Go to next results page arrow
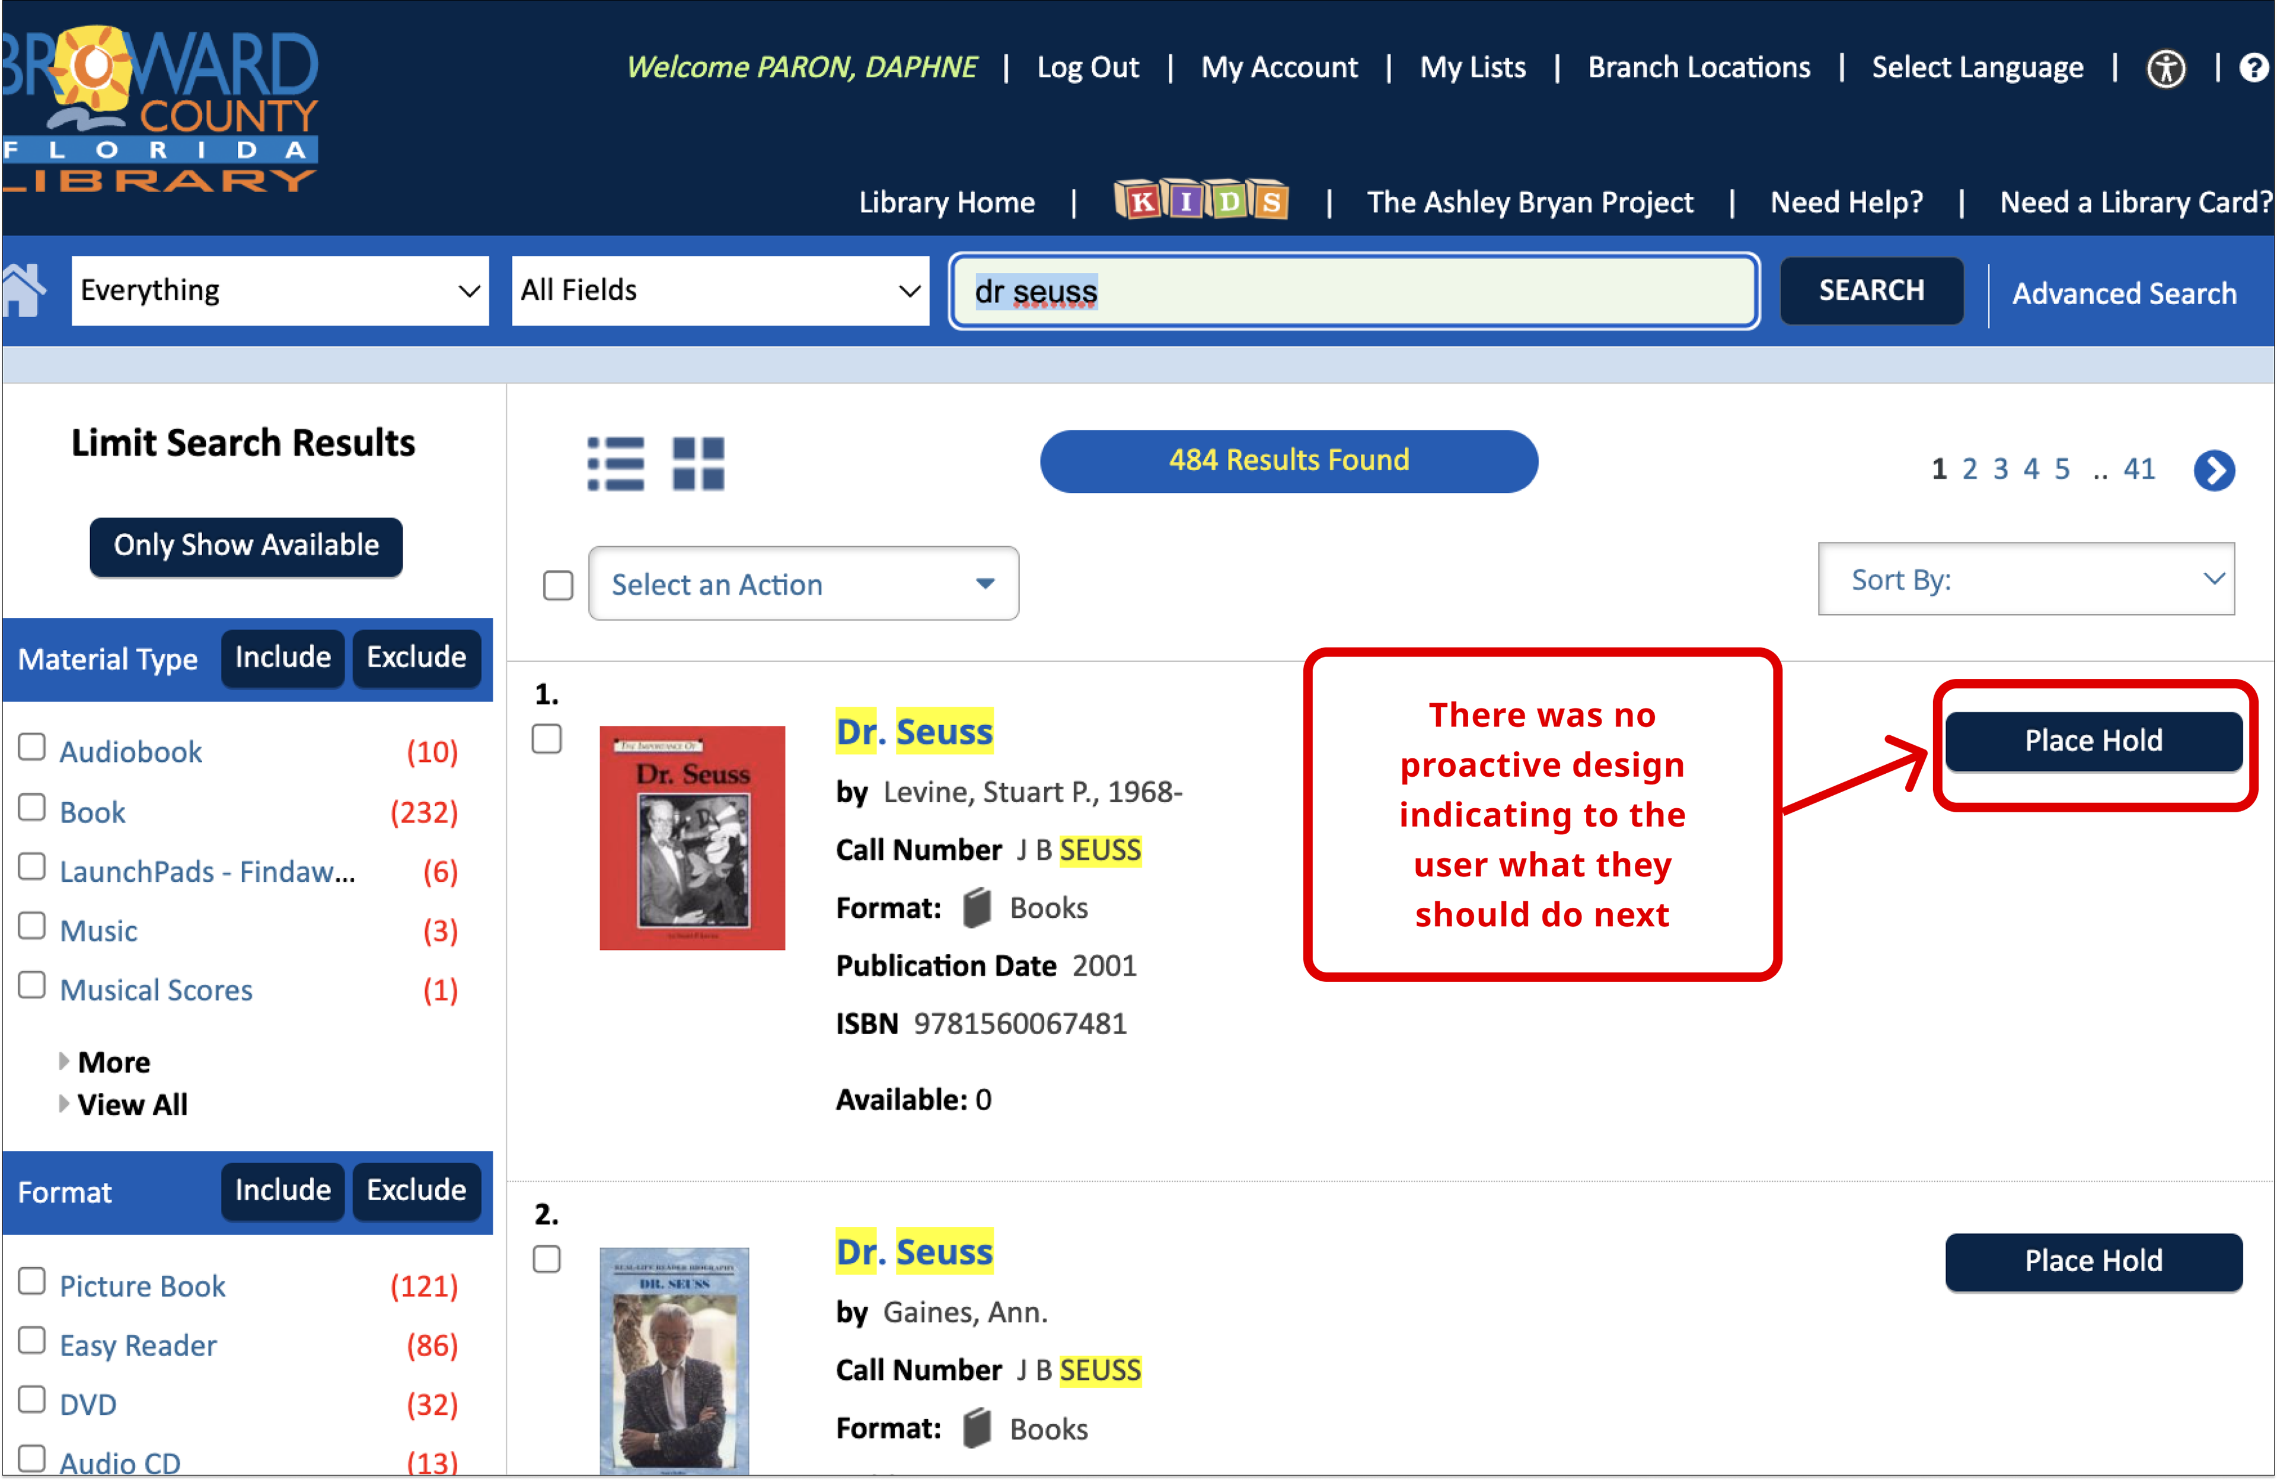This screenshot has height=1480, width=2277. click(2214, 471)
